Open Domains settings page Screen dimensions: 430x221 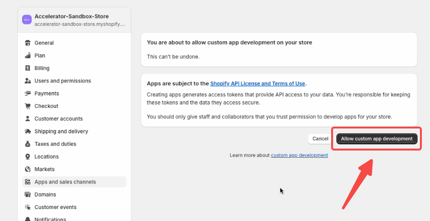(x=74, y=195)
